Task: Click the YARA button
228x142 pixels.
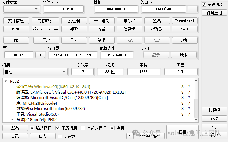Action: (185, 29)
